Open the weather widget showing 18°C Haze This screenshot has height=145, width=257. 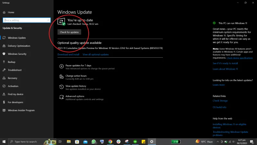[204, 141]
